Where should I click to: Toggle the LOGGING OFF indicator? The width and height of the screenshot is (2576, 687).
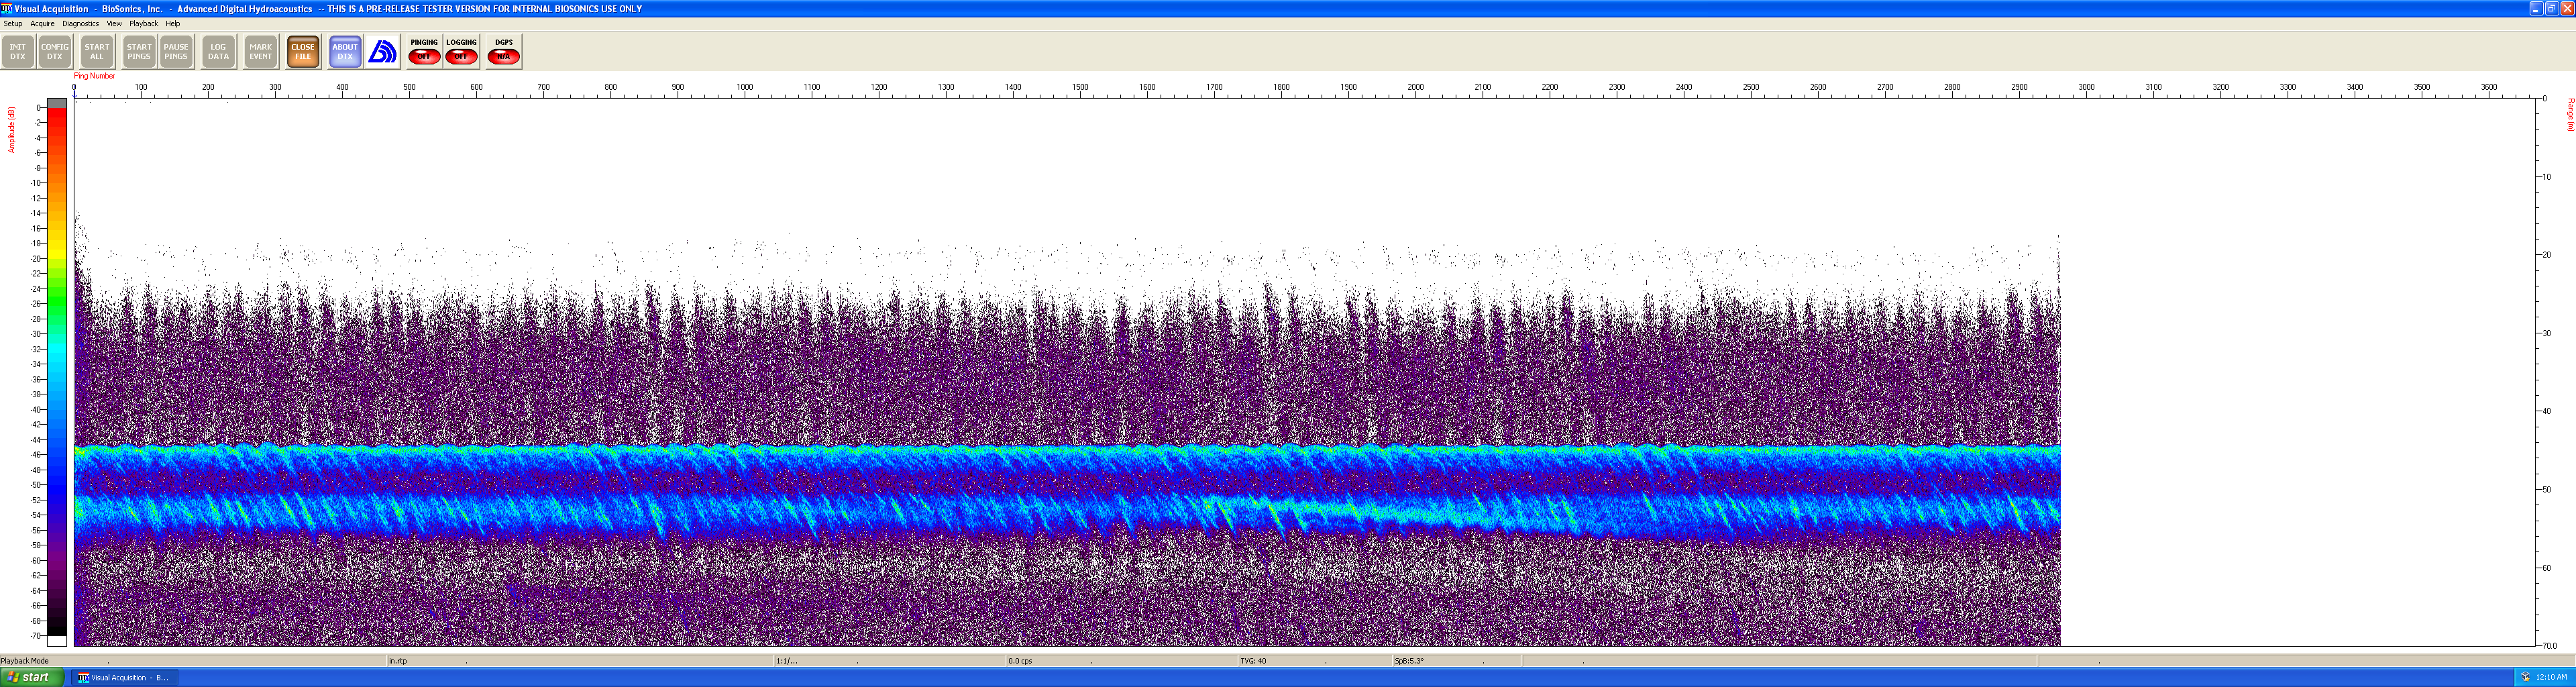pyautogui.click(x=461, y=51)
